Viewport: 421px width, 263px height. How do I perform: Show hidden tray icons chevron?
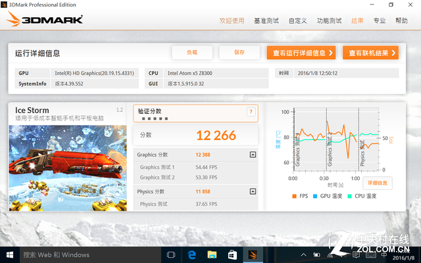coord(303,254)
